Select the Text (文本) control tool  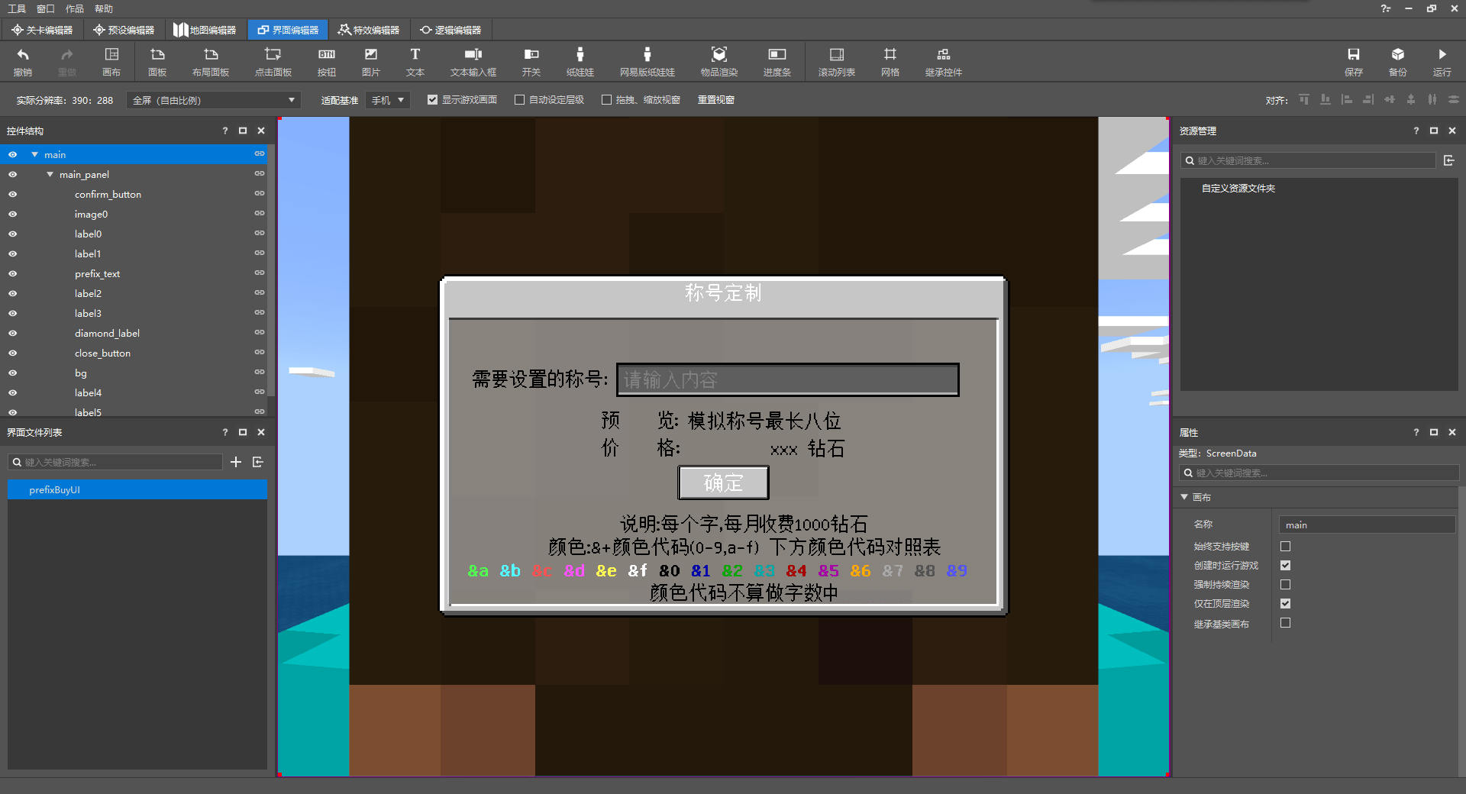(x=415, y=61)
